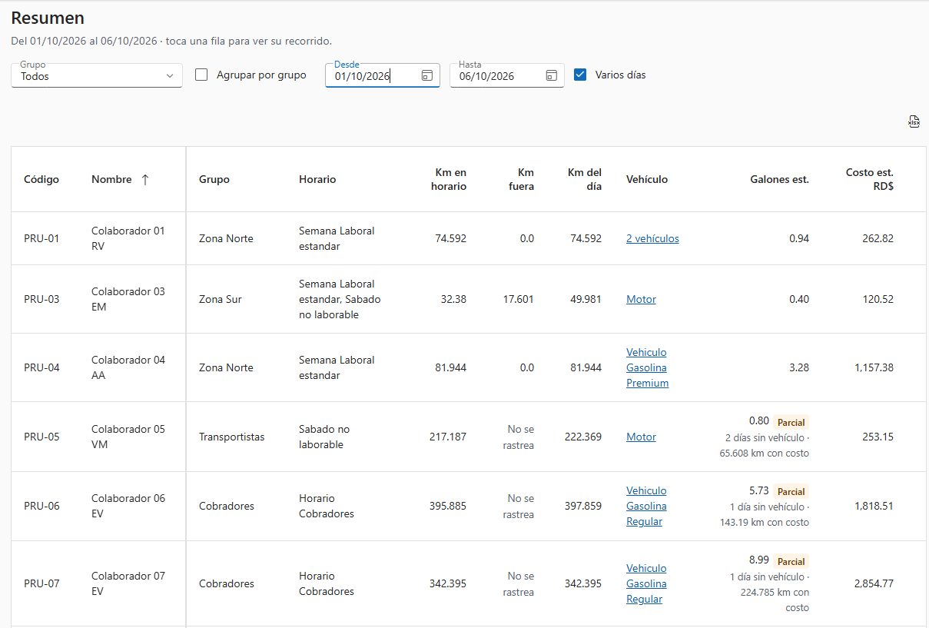Viewport: 929px width, 628px height.
Task: Export the table to an xlsx file
Action: pyautogui.click(x=913, y=121)
